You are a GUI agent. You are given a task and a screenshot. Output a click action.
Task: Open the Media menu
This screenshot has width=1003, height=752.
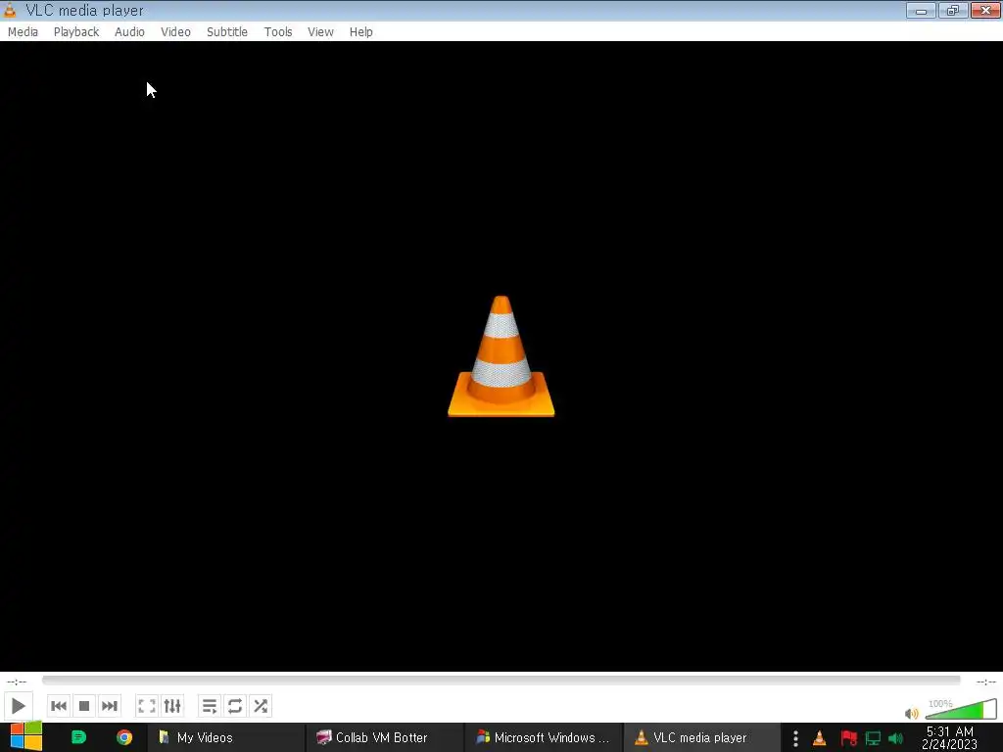pos(24,32)
